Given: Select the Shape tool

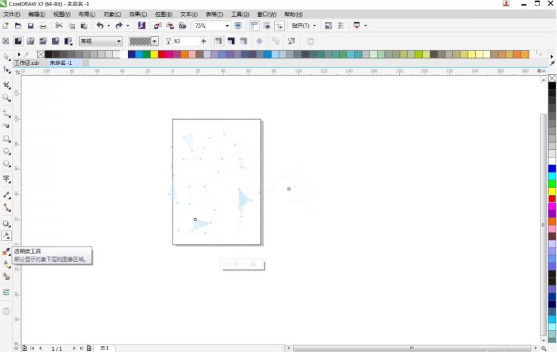Looking at the screenshot, I should 6,70.
